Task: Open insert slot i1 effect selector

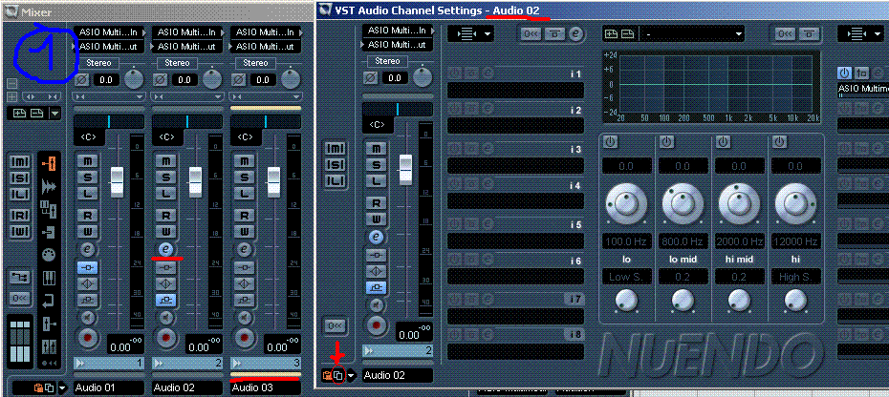Action: (515, 90)
